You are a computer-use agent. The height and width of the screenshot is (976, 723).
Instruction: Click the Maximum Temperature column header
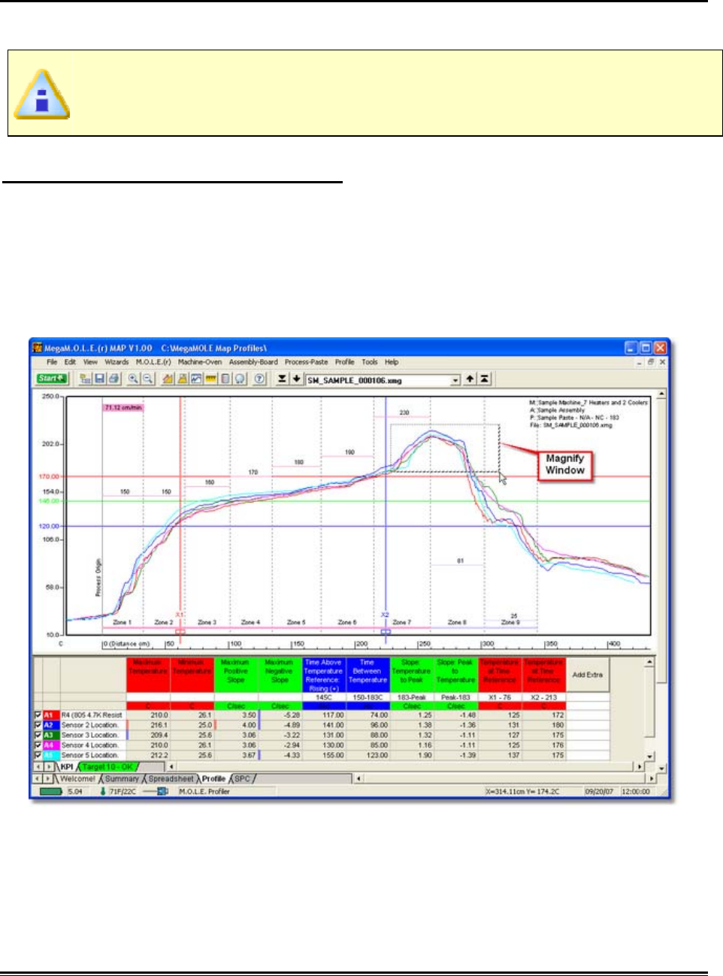148,675
